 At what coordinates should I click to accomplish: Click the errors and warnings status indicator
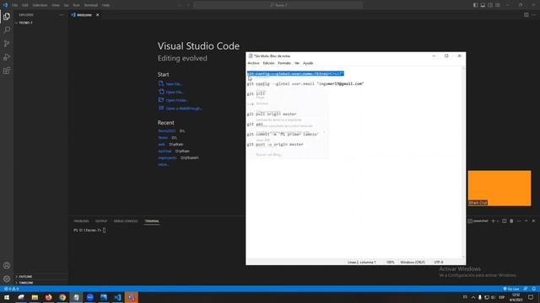[x=11, y=289]
